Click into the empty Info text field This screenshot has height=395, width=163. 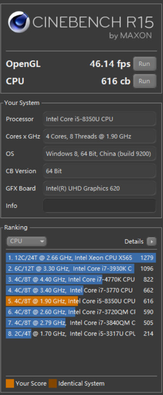click(x=100, y=206)
